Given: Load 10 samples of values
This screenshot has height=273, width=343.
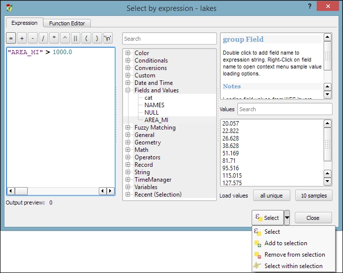Looking at the screenshot, I should tap(314, 196).
